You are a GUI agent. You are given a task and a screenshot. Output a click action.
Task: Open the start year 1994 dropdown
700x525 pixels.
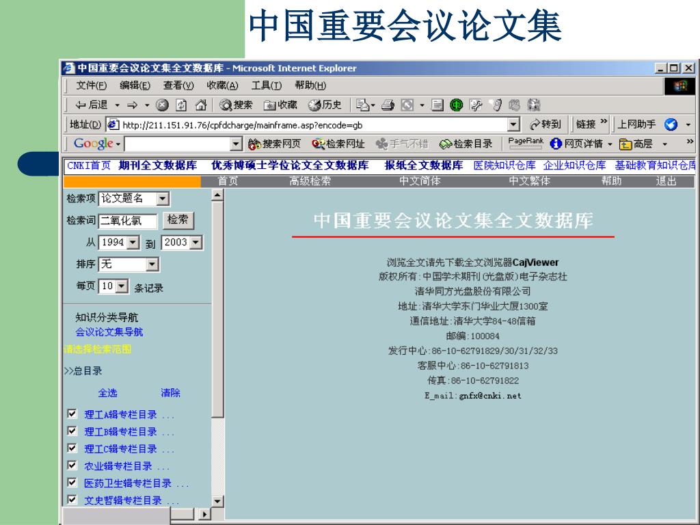point(133,243)
